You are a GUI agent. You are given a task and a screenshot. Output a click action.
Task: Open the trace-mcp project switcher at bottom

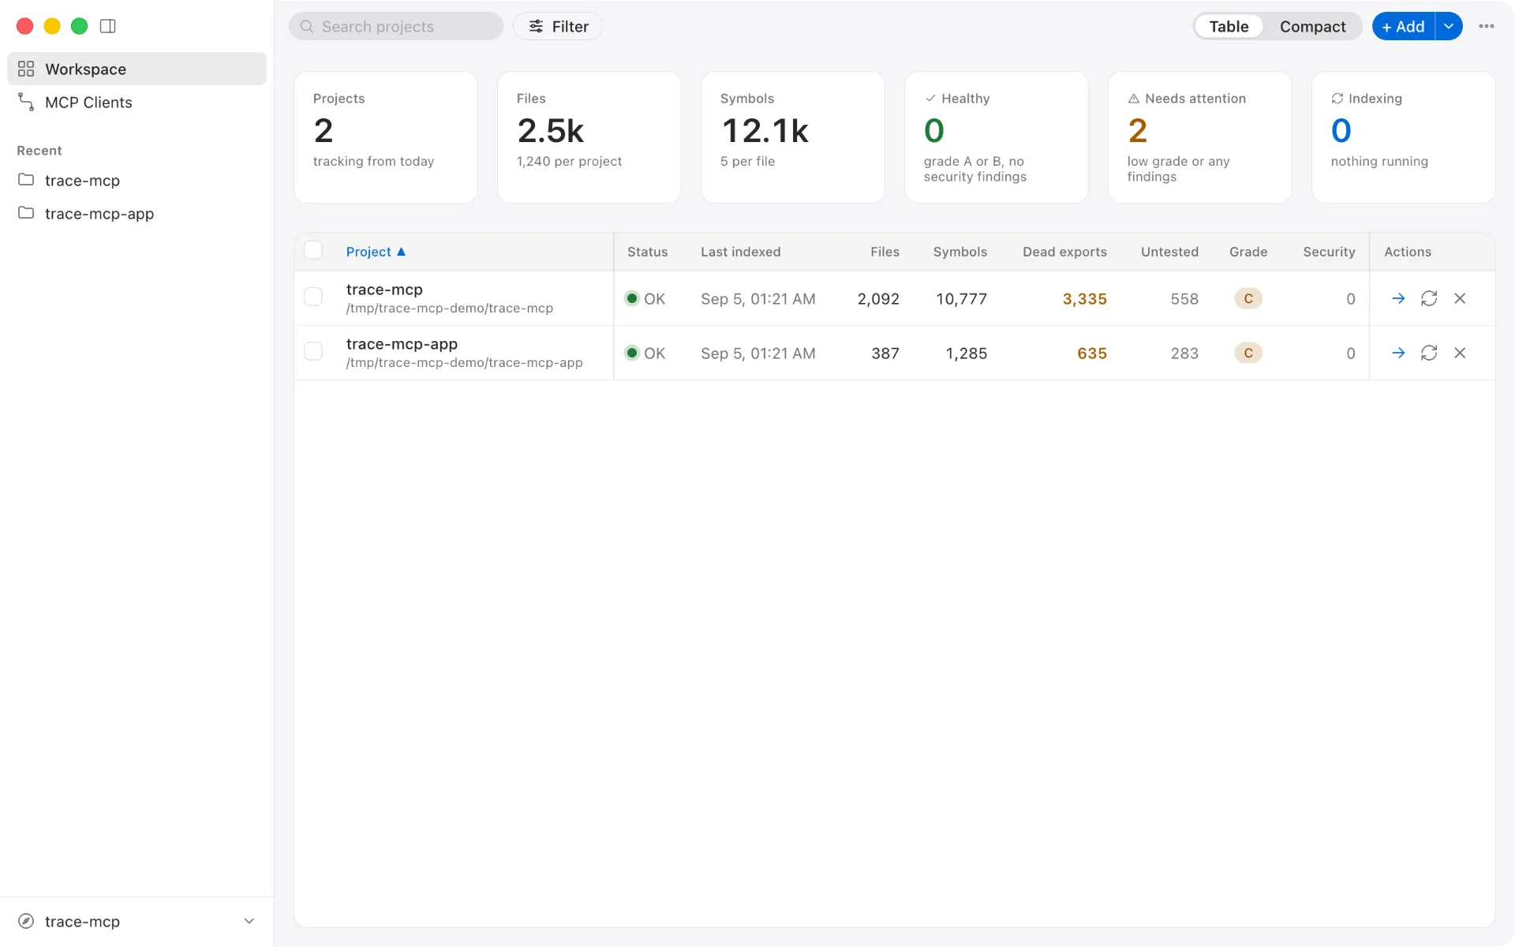pyautogui.click(x=137, y=921)
